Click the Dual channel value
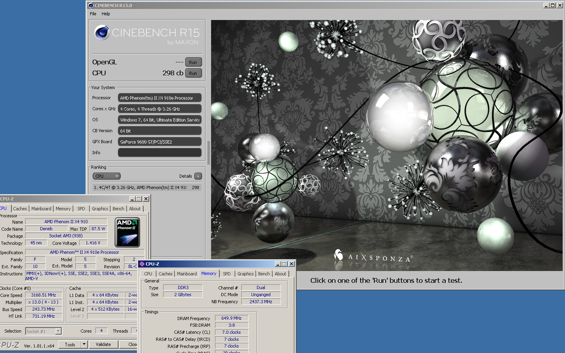 click(x=261, y=287)
